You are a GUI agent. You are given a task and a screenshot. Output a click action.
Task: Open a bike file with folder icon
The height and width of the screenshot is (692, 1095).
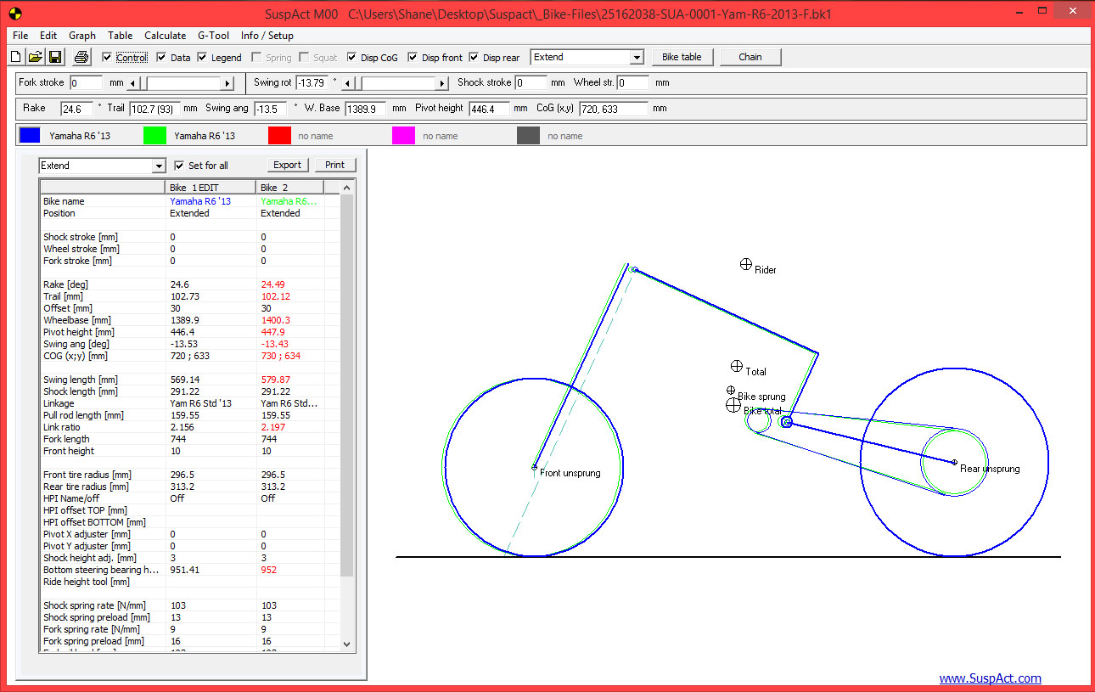(x=36, y=57)
